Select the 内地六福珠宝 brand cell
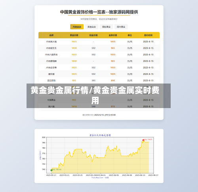The width and height of the screenshot is (198, 192). 51,55
